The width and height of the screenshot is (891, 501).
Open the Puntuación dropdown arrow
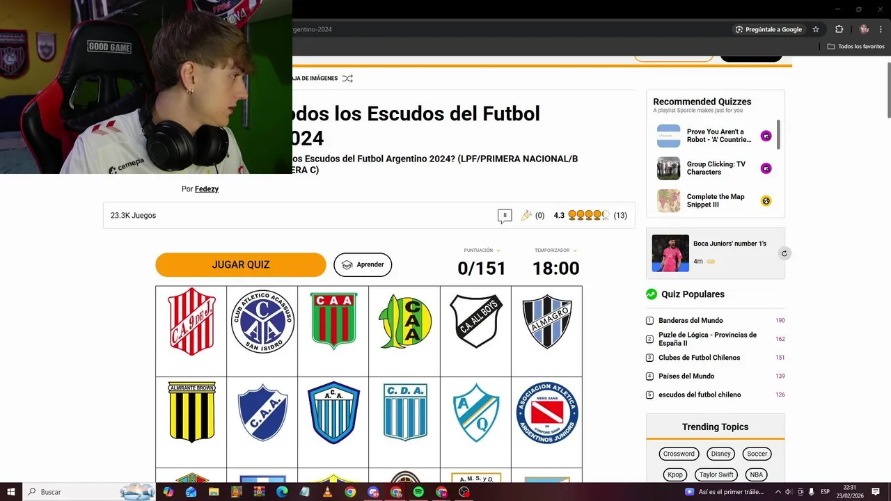tap(498, 250)
